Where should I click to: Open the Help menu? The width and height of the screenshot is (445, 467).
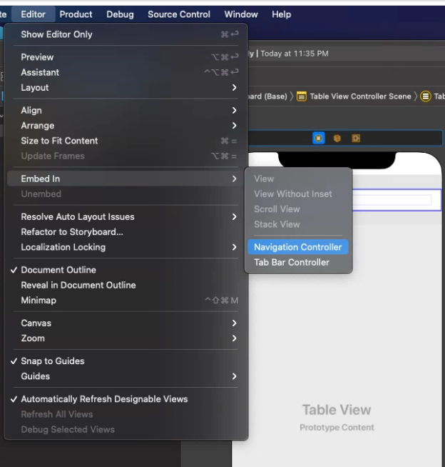coord(282,14)
